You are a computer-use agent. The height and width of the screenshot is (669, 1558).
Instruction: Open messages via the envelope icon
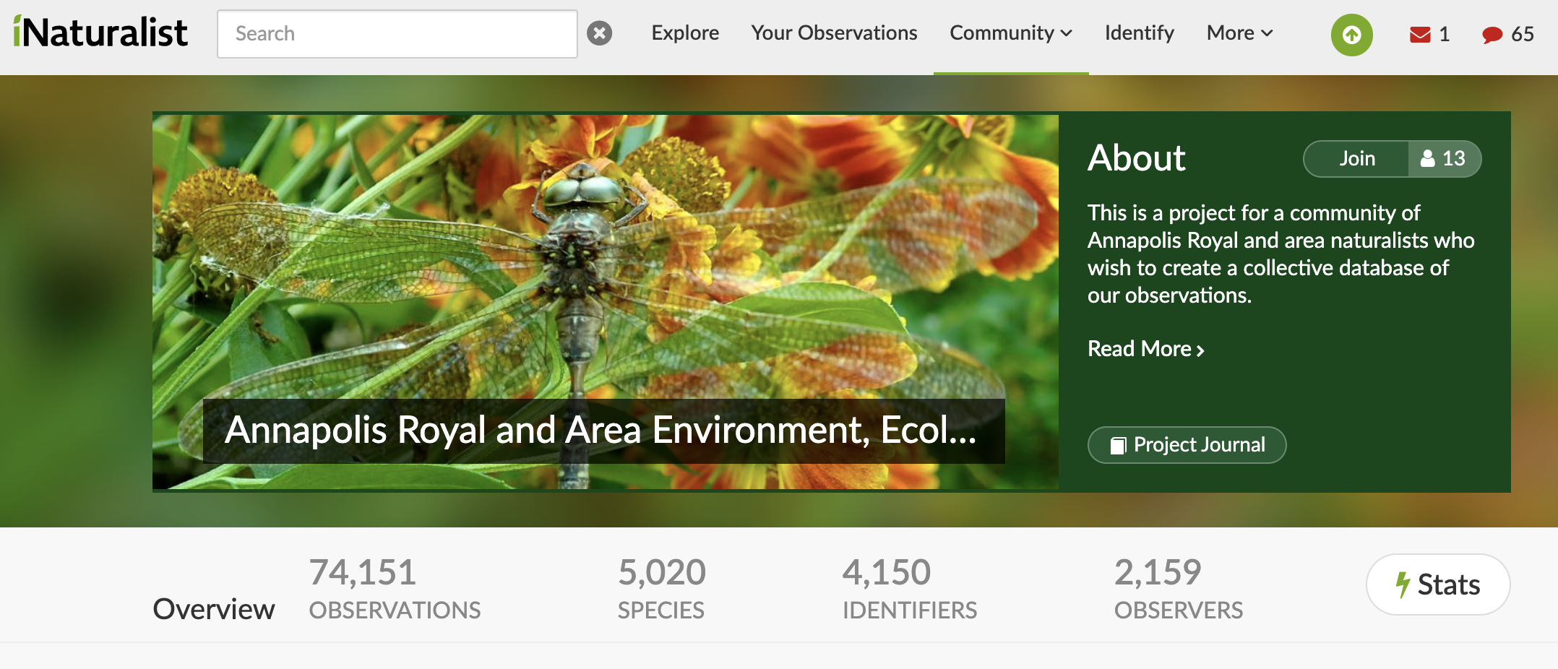click(x=1420, y=35)
